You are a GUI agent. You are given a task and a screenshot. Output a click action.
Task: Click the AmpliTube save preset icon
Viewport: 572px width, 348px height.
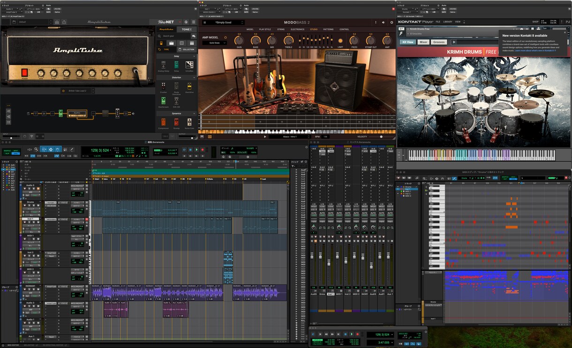click(56, 22)
